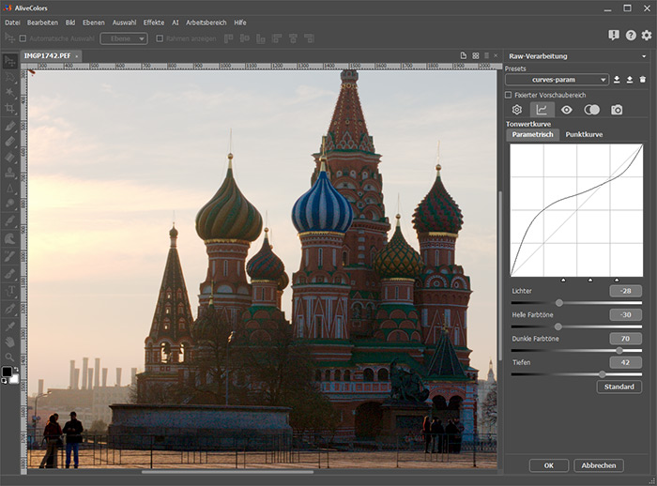657x486 pixels.
Task: Expand the Raw-Verarbeitung panel menu arrow
Action: coord(644,56)
